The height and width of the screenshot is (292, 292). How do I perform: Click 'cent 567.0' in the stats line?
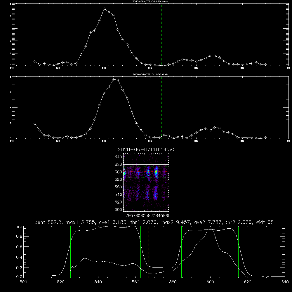point(48,222)
